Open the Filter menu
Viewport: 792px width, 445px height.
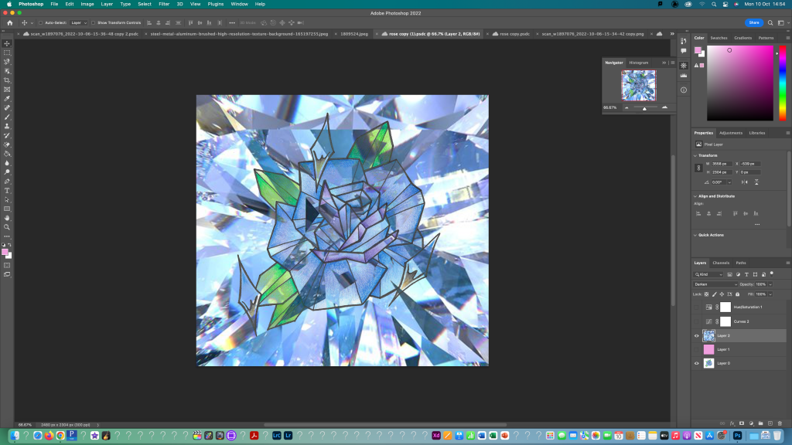coord(164,4)
